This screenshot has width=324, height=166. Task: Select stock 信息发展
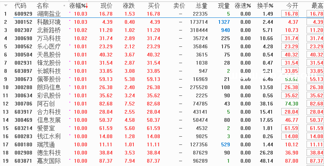click(49, 120)
